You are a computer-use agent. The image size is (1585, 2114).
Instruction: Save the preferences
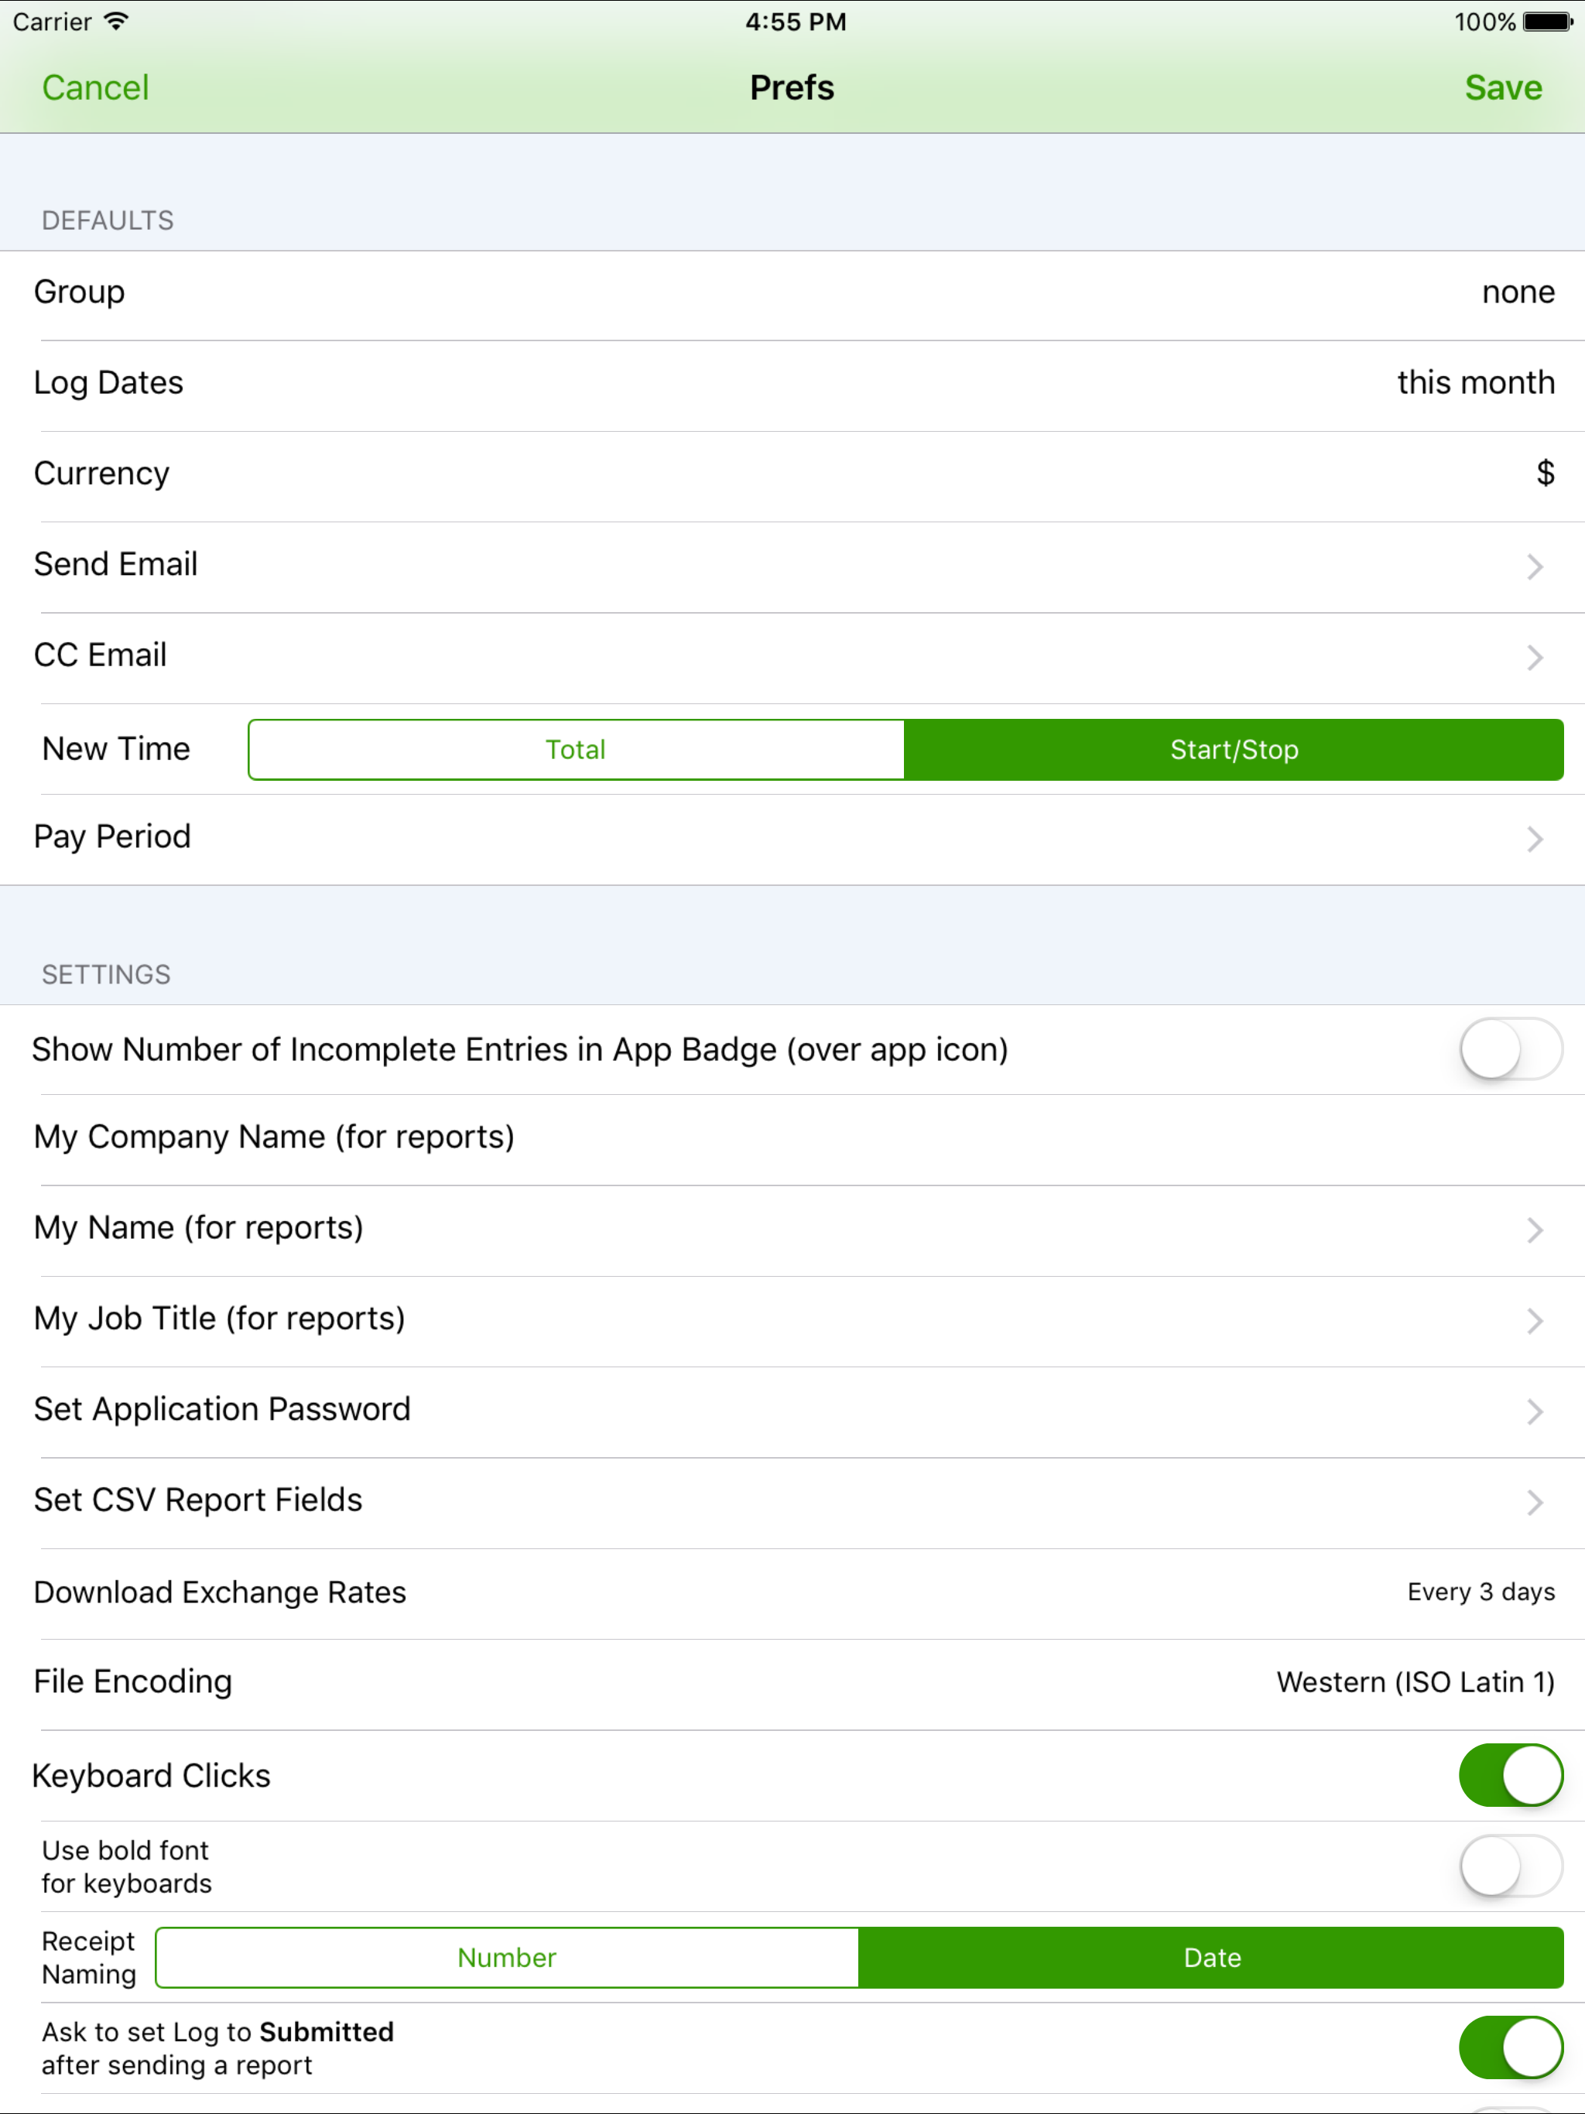click(x=1503, y=88)
